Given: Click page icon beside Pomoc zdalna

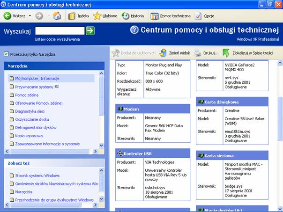Looking at the screenshot, I should click(12, 95).
